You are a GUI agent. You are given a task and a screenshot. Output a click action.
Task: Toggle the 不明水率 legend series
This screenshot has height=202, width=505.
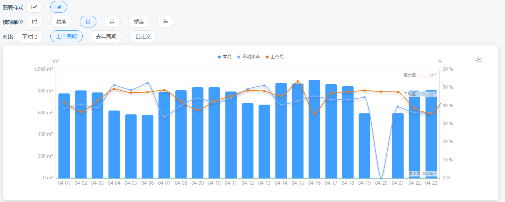(x=248, y=57)
